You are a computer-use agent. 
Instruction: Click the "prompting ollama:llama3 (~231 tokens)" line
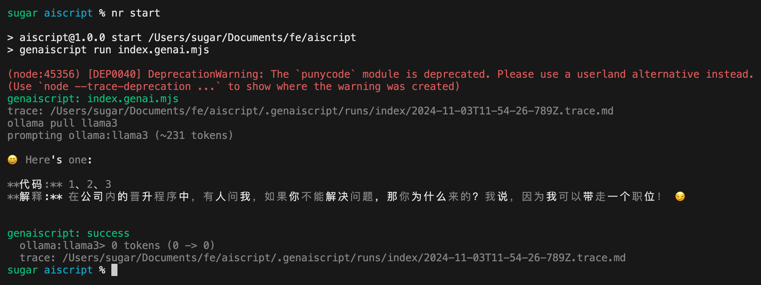(120, 135)
